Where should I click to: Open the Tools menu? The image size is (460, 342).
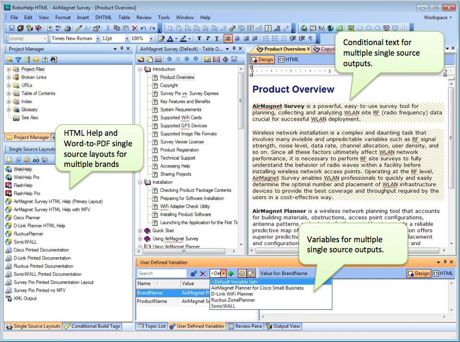tap(164, 18)
